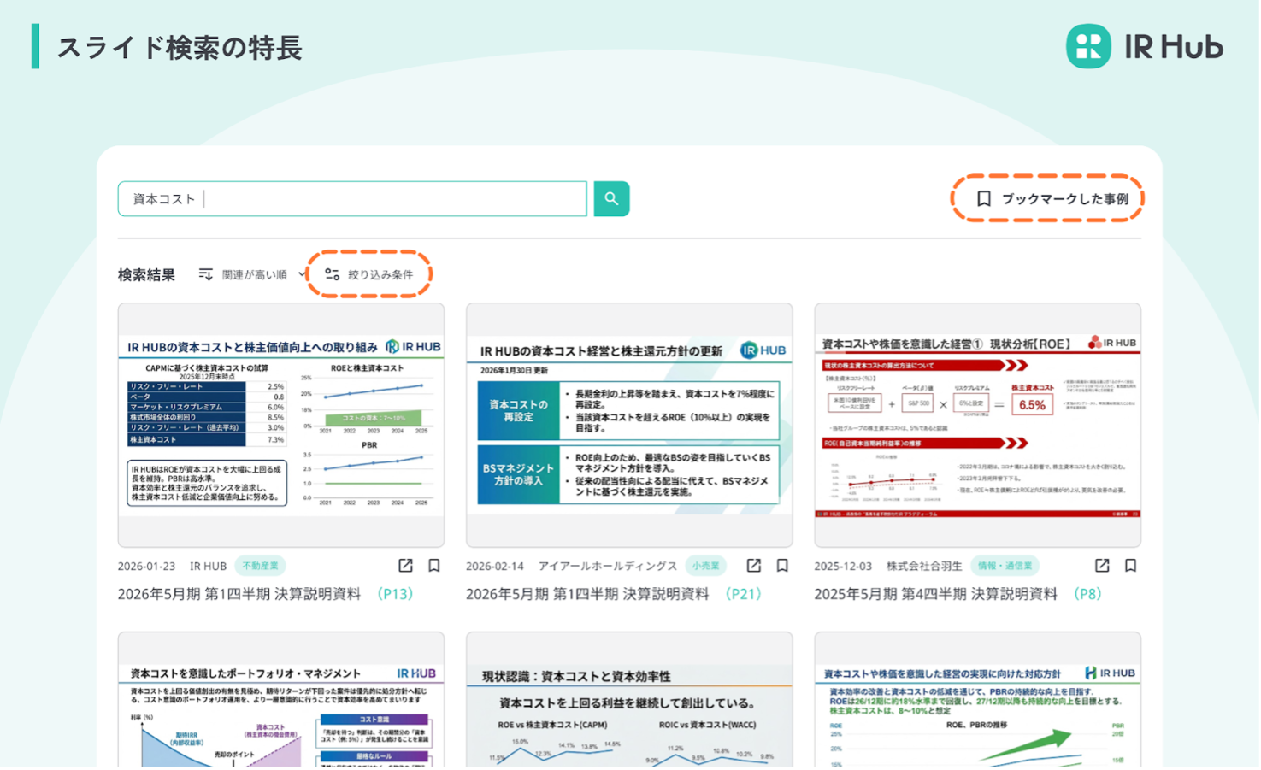Image resolution: width=1261 pixels, height=770 pixels.
Task: Open the 絞り込み条件 filter panel
Action: coord(369,274)
